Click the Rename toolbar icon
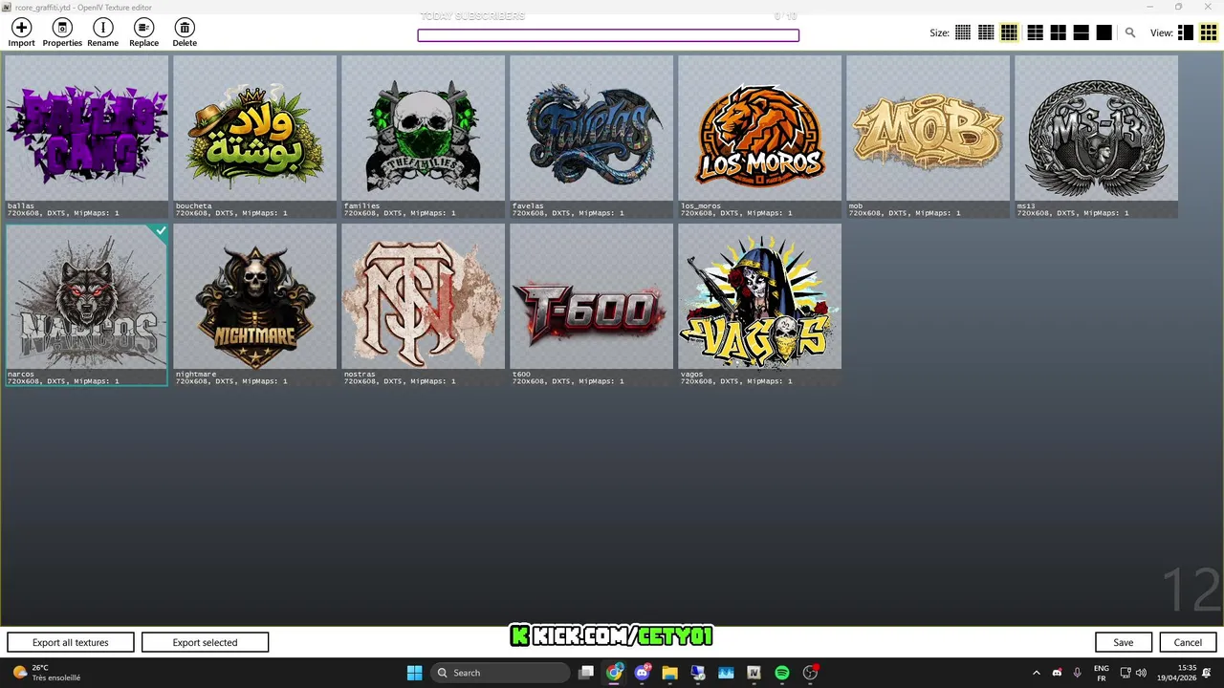This screenshot has height=688, width=1224. click(x=102, y=29)
